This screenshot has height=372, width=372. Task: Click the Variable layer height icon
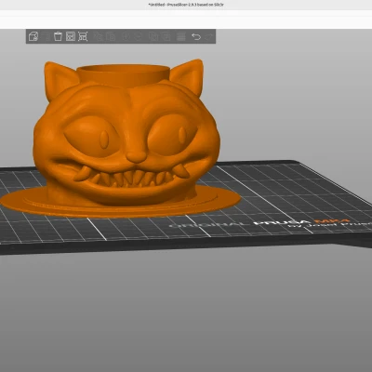pos(181,36)
